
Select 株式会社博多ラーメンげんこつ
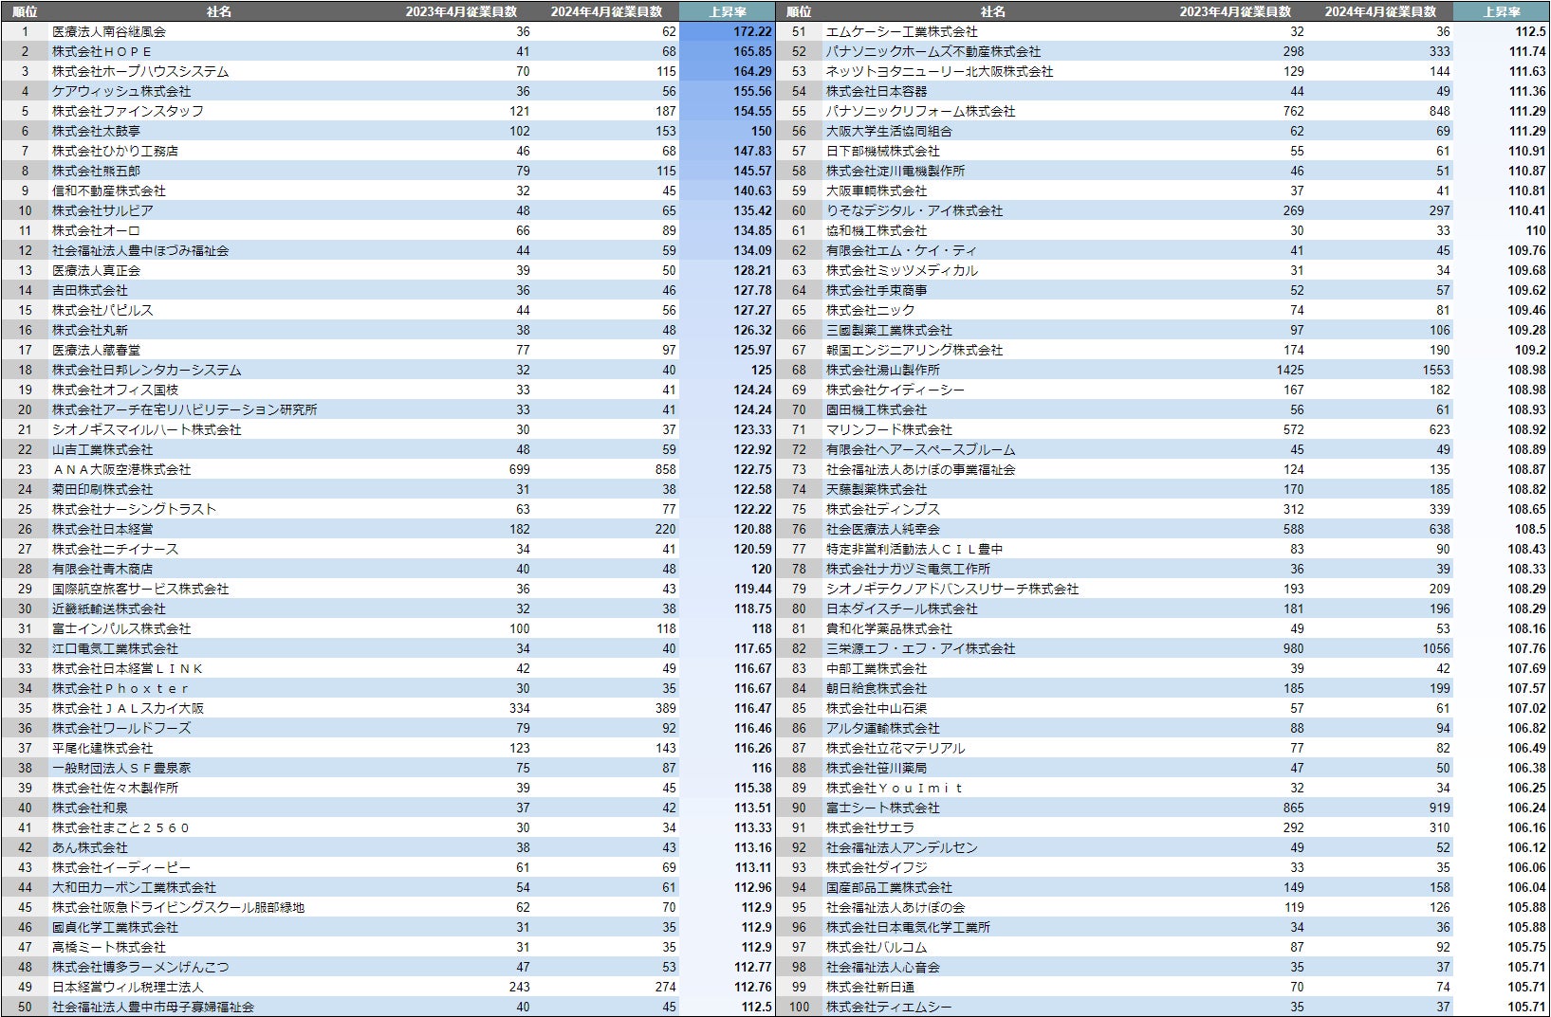coord(140,967)
